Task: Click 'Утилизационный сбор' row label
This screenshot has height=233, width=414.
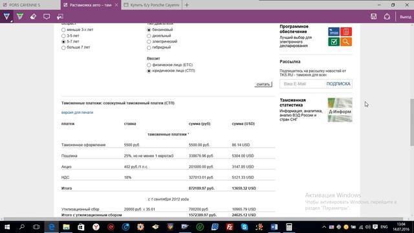Action: point(80,209)
